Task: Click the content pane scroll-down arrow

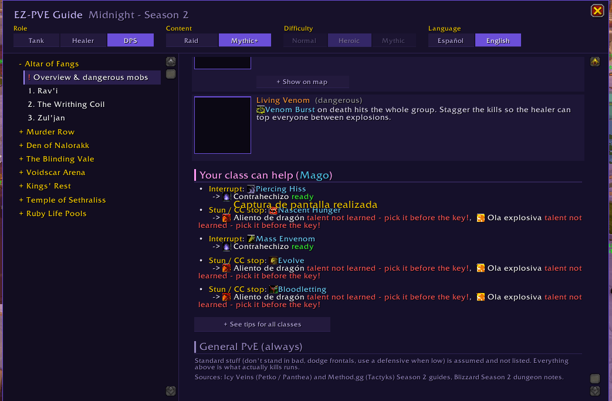Action: [x=595, y=391]
